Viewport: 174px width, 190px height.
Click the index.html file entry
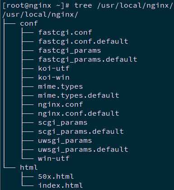click(61, 185)
